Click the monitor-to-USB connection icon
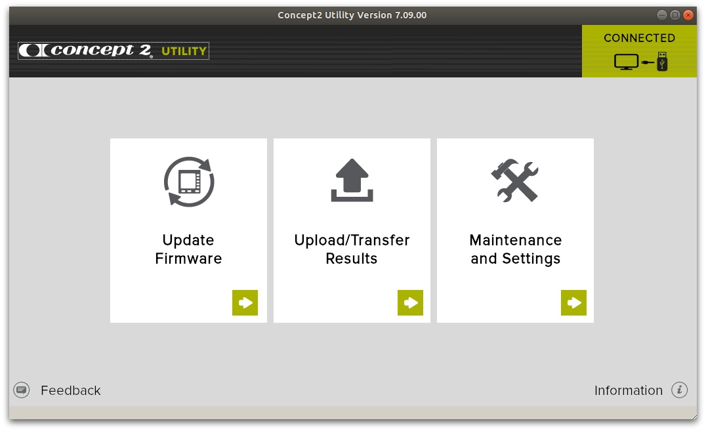 pyautogui.click(x=640, y=62)
